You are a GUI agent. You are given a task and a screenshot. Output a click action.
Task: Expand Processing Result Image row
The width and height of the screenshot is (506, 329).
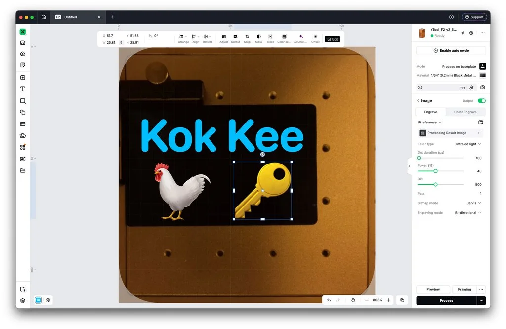[451, 133]
